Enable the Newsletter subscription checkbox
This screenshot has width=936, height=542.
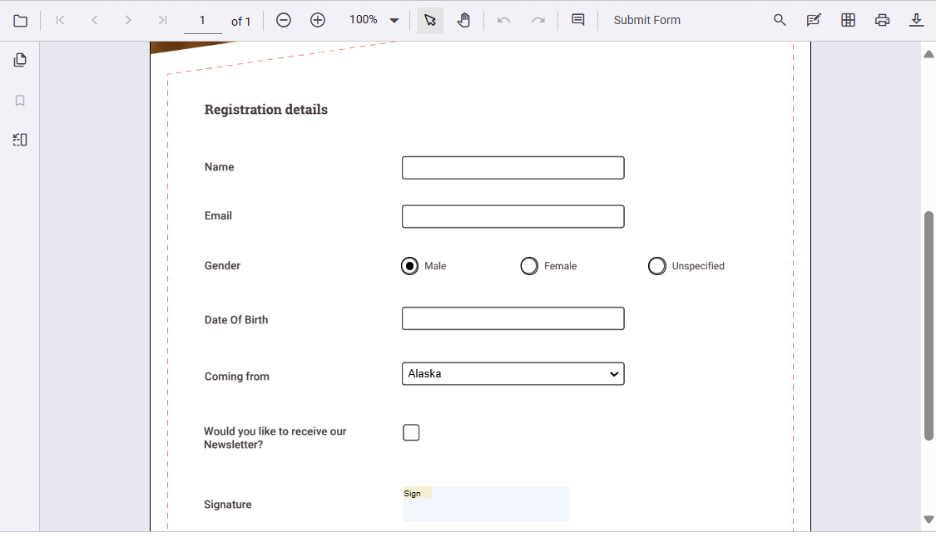pos(411,432)
